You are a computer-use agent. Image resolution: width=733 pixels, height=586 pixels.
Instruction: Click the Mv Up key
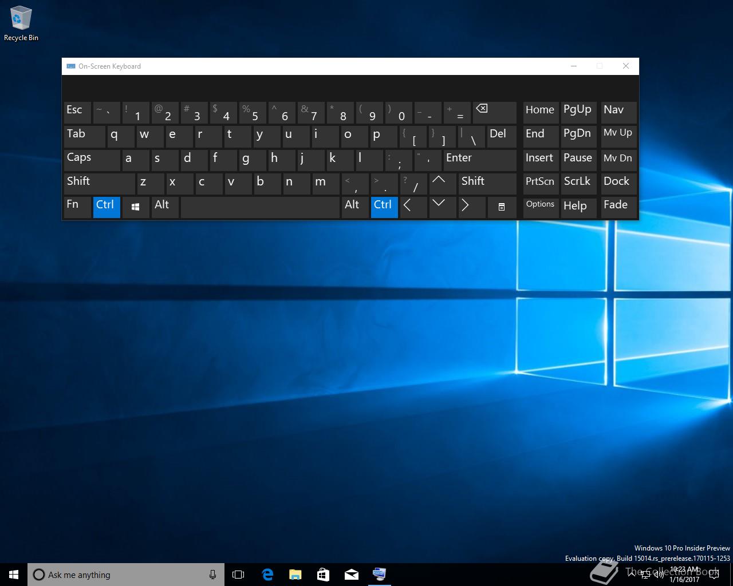pyautogui.click(x=619, y=136)
